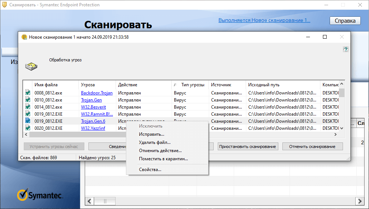Image resolution: width=369 pixels, height=209 pixels.
Task: Click main window bottom scrollbar left arrow
Action: coord(90,201)
